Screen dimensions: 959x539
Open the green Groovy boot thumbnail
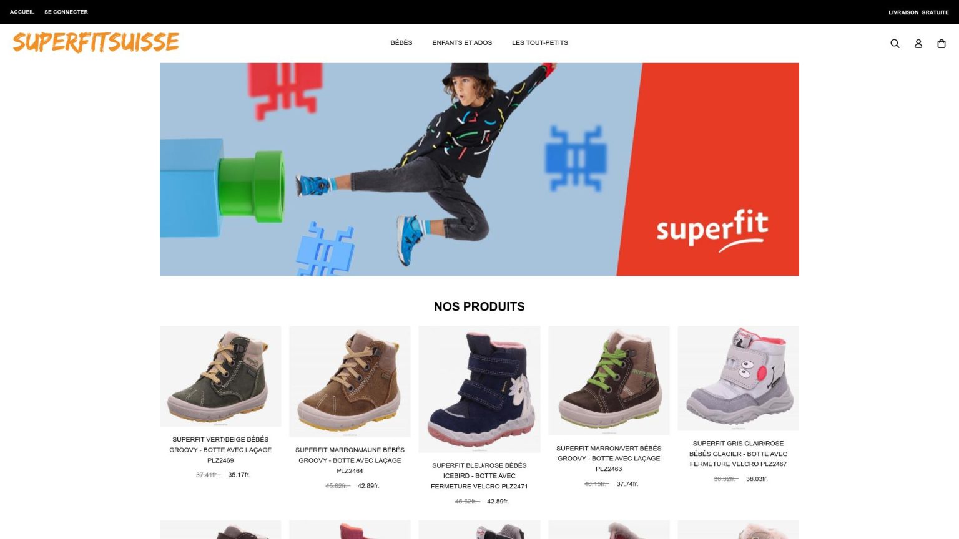(220, 376)
